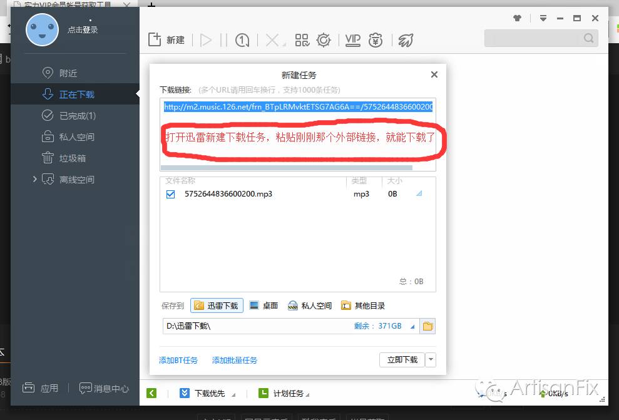Click the triangle beside the 0B size
The width and height of the screenshot is (619, 420).
click(419, 193)
